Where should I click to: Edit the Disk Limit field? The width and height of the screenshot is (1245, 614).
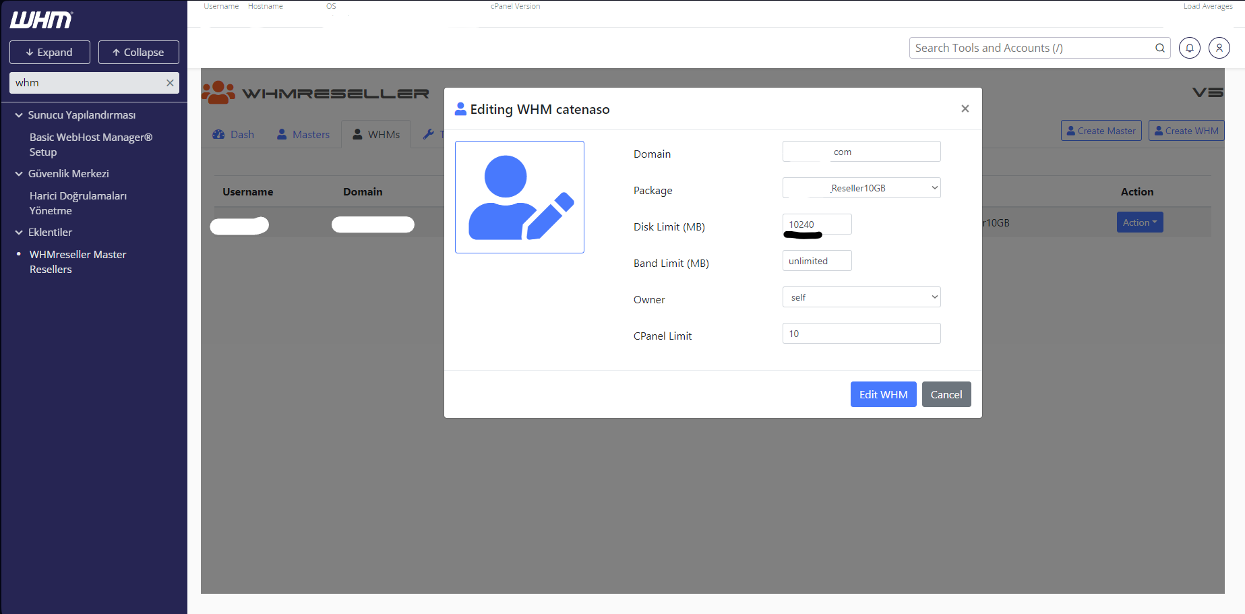tap(817, 224)
